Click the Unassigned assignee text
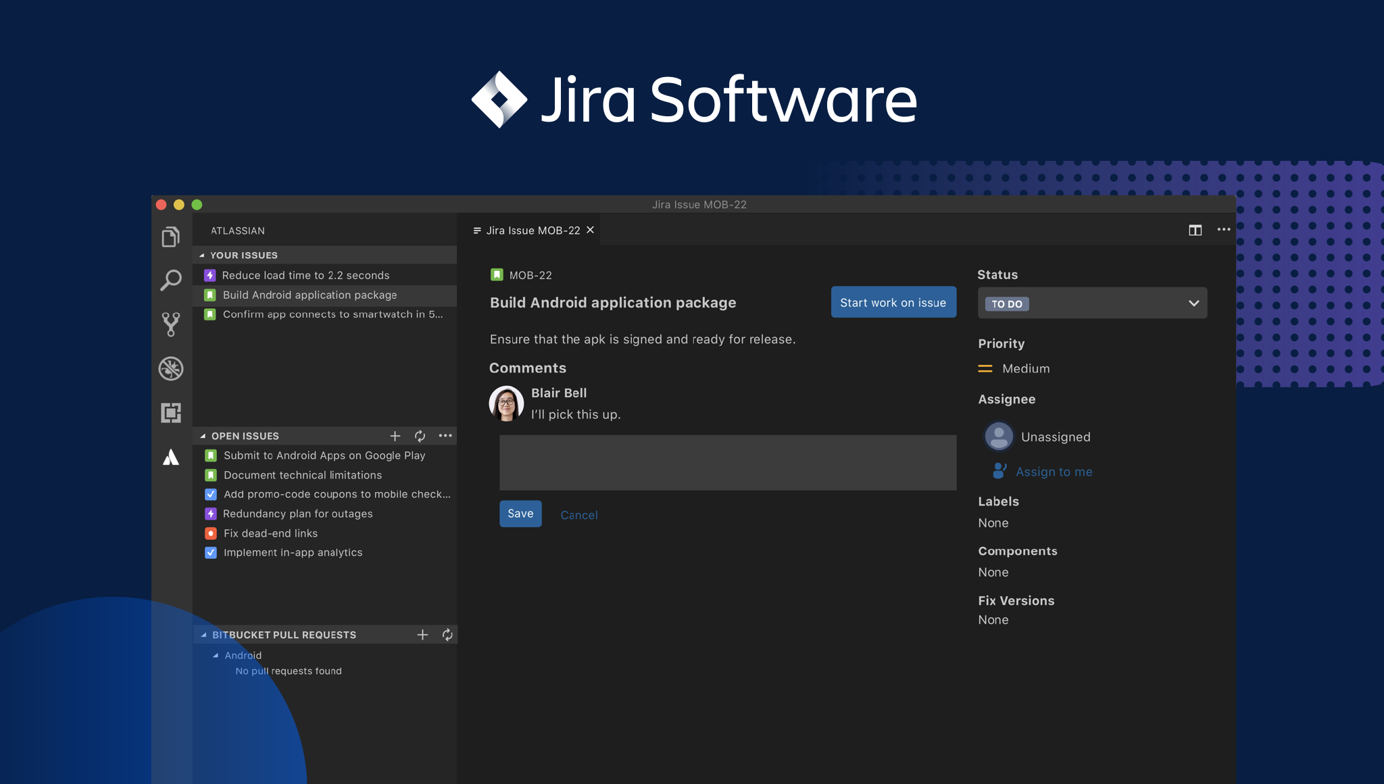The image size is (1384, 784). click(x=1056, y=437)
